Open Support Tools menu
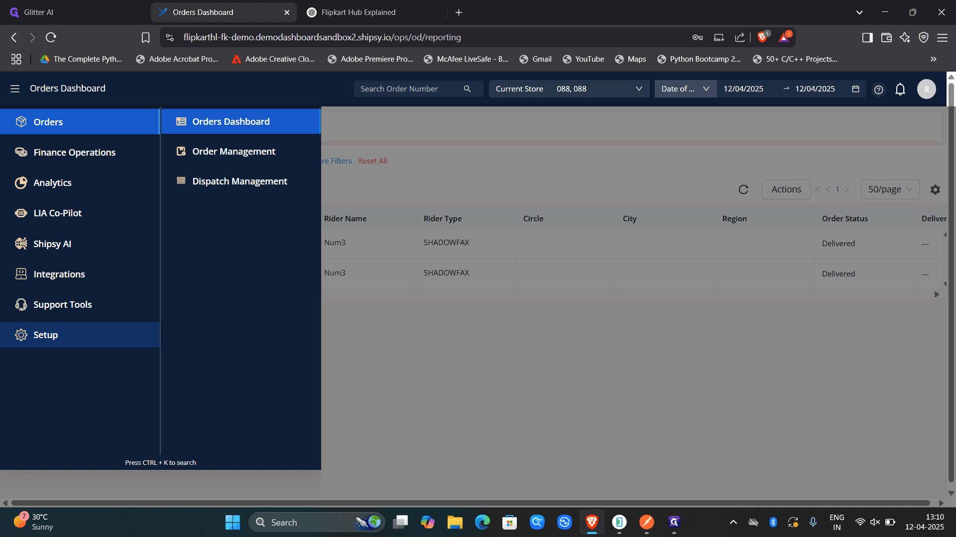The height and width of the screenshot is (537, 956). tap(80, 304)
